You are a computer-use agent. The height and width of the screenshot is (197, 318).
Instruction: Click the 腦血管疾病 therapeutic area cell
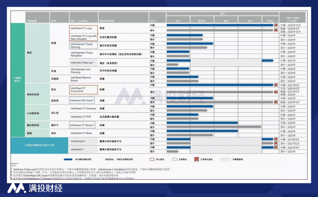pyautogui.click(x=37, y=125)
